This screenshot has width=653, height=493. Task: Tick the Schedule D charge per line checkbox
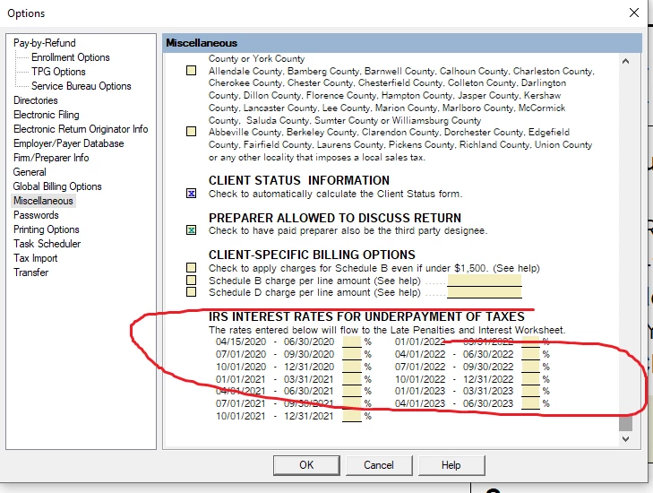pos(191,291)
